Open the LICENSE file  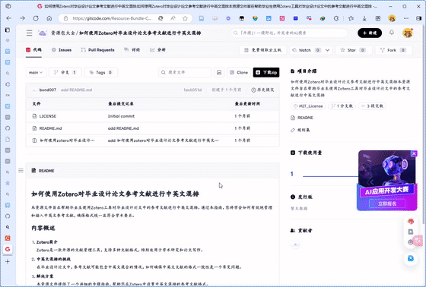(48, 116)
